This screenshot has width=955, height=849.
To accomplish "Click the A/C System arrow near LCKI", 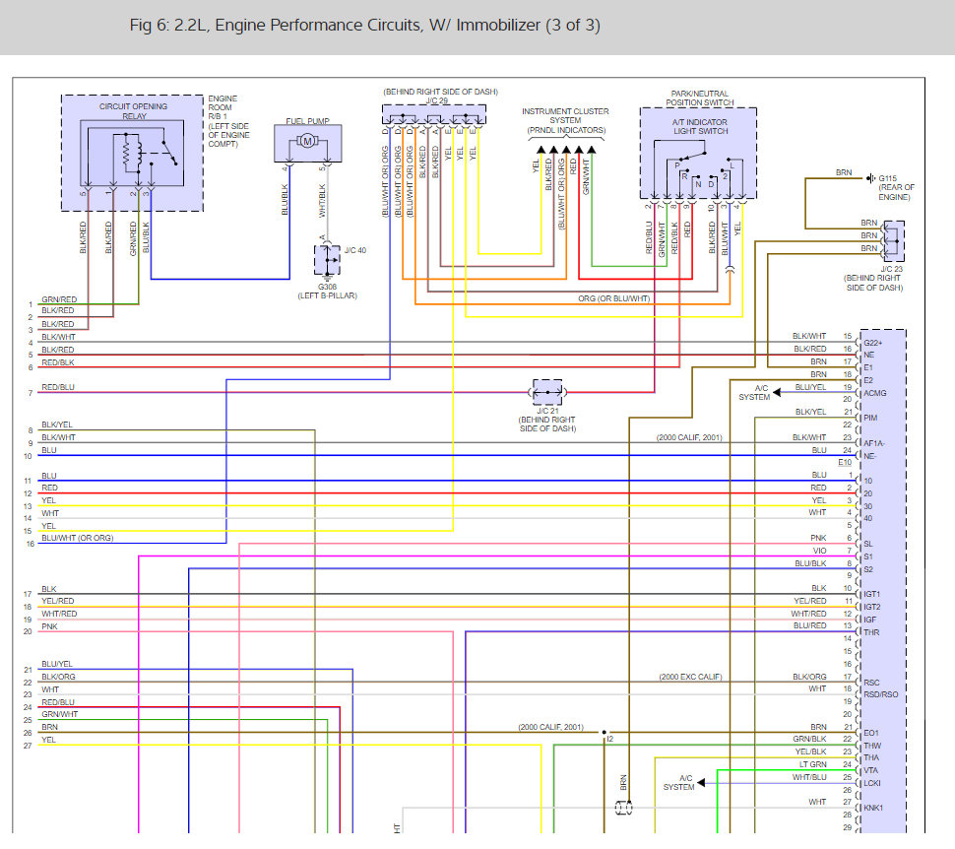I will tap(701, 783).
